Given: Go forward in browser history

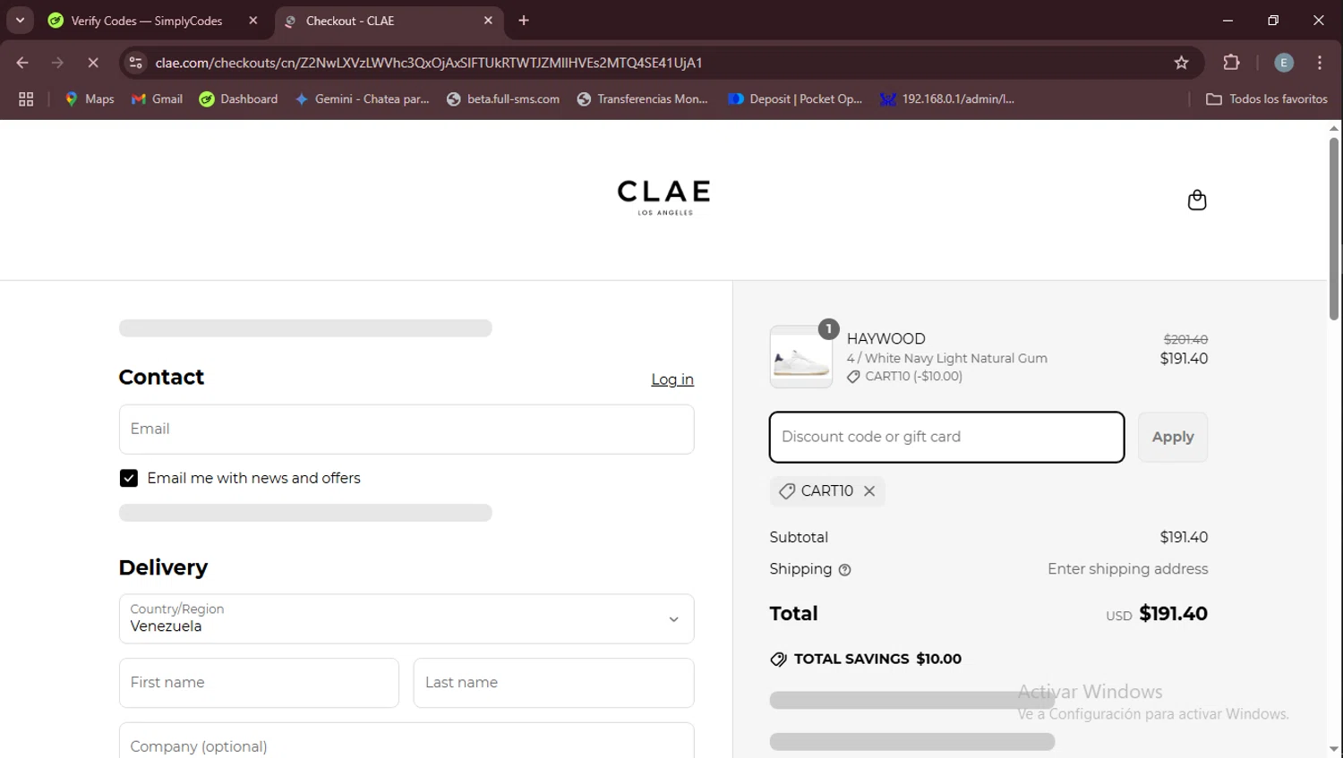Looking at the screenshot, I should pyautogui.click(x=57, y=63).
